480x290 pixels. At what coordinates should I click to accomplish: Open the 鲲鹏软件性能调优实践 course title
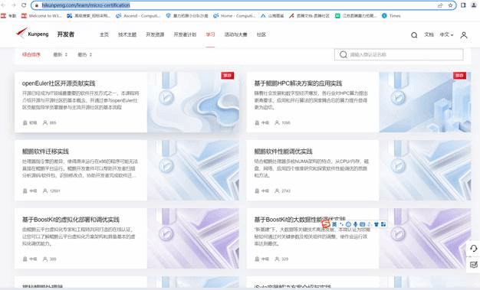(x=283, y=152)
